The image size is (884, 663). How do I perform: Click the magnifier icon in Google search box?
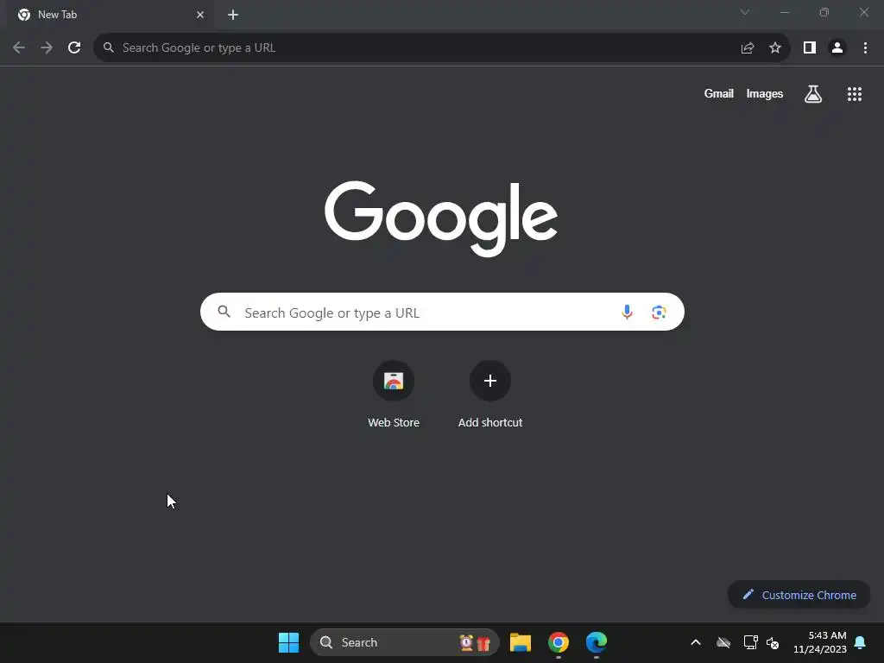pyautogui.click(x=224, y=312)
